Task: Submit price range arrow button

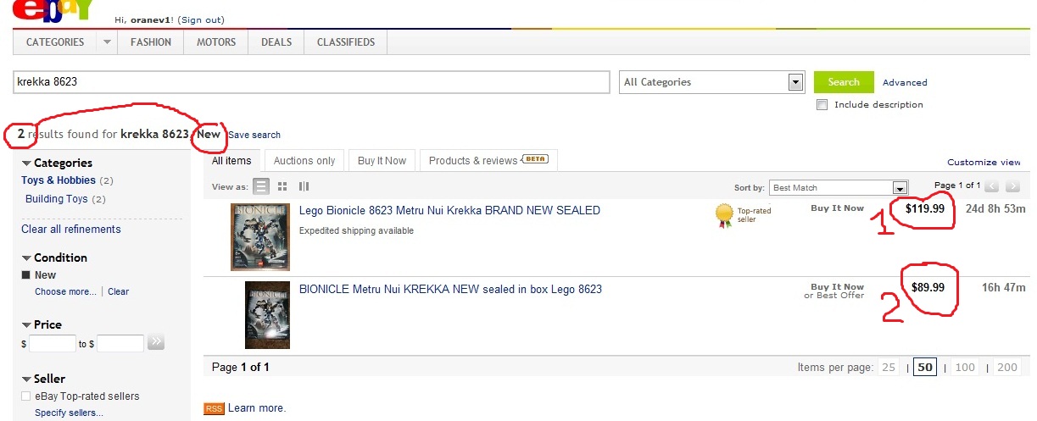Action: (156, 343)
